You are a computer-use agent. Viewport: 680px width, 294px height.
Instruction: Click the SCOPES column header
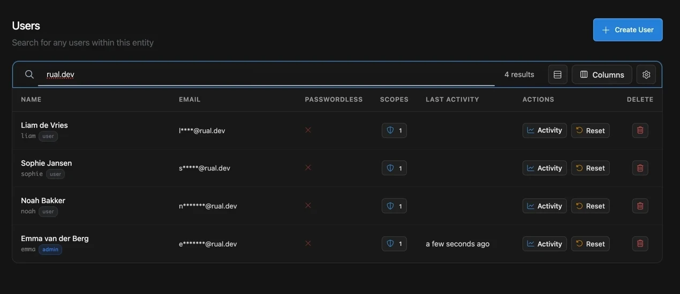[x=394, y=99]
